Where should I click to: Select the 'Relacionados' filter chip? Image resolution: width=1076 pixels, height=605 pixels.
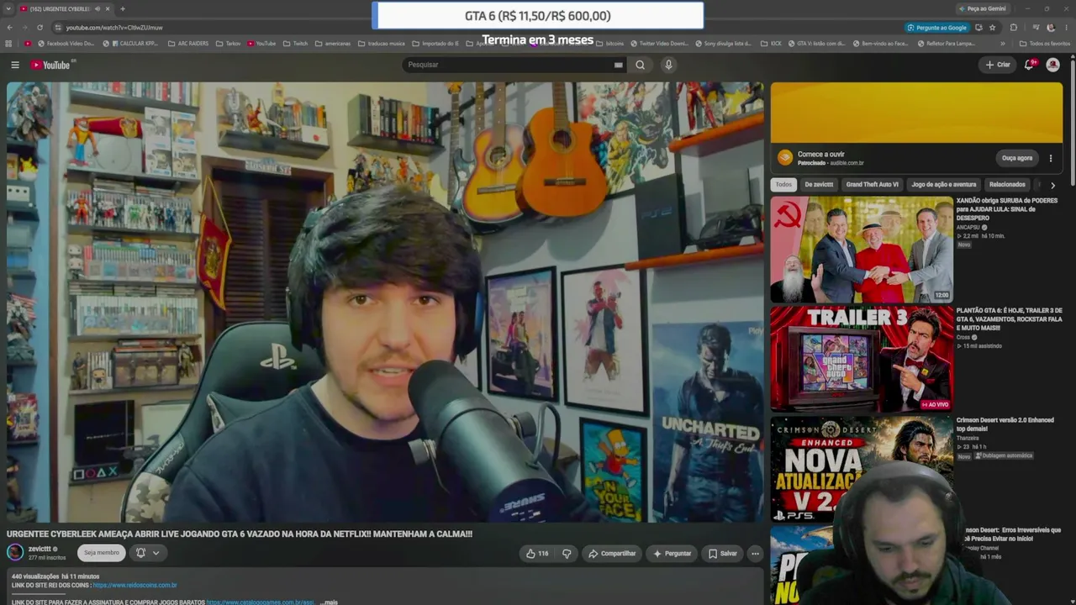coord(1007,185)
